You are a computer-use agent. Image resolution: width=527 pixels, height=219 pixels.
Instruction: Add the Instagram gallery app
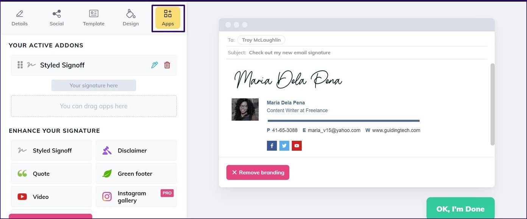pyautogui.click(x=136, y=197)
